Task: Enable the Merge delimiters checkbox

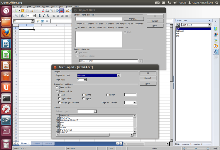Action: click(x=59, y=103)
